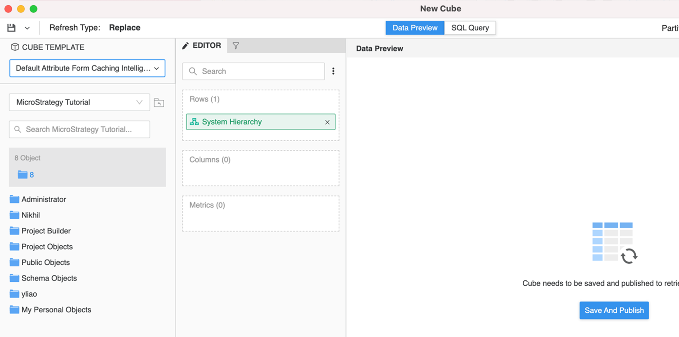Viewport: 679px width, 337px height.
Task: Switch to the SQL Query view
Action: pyautogui.click(x=470, y=28)
